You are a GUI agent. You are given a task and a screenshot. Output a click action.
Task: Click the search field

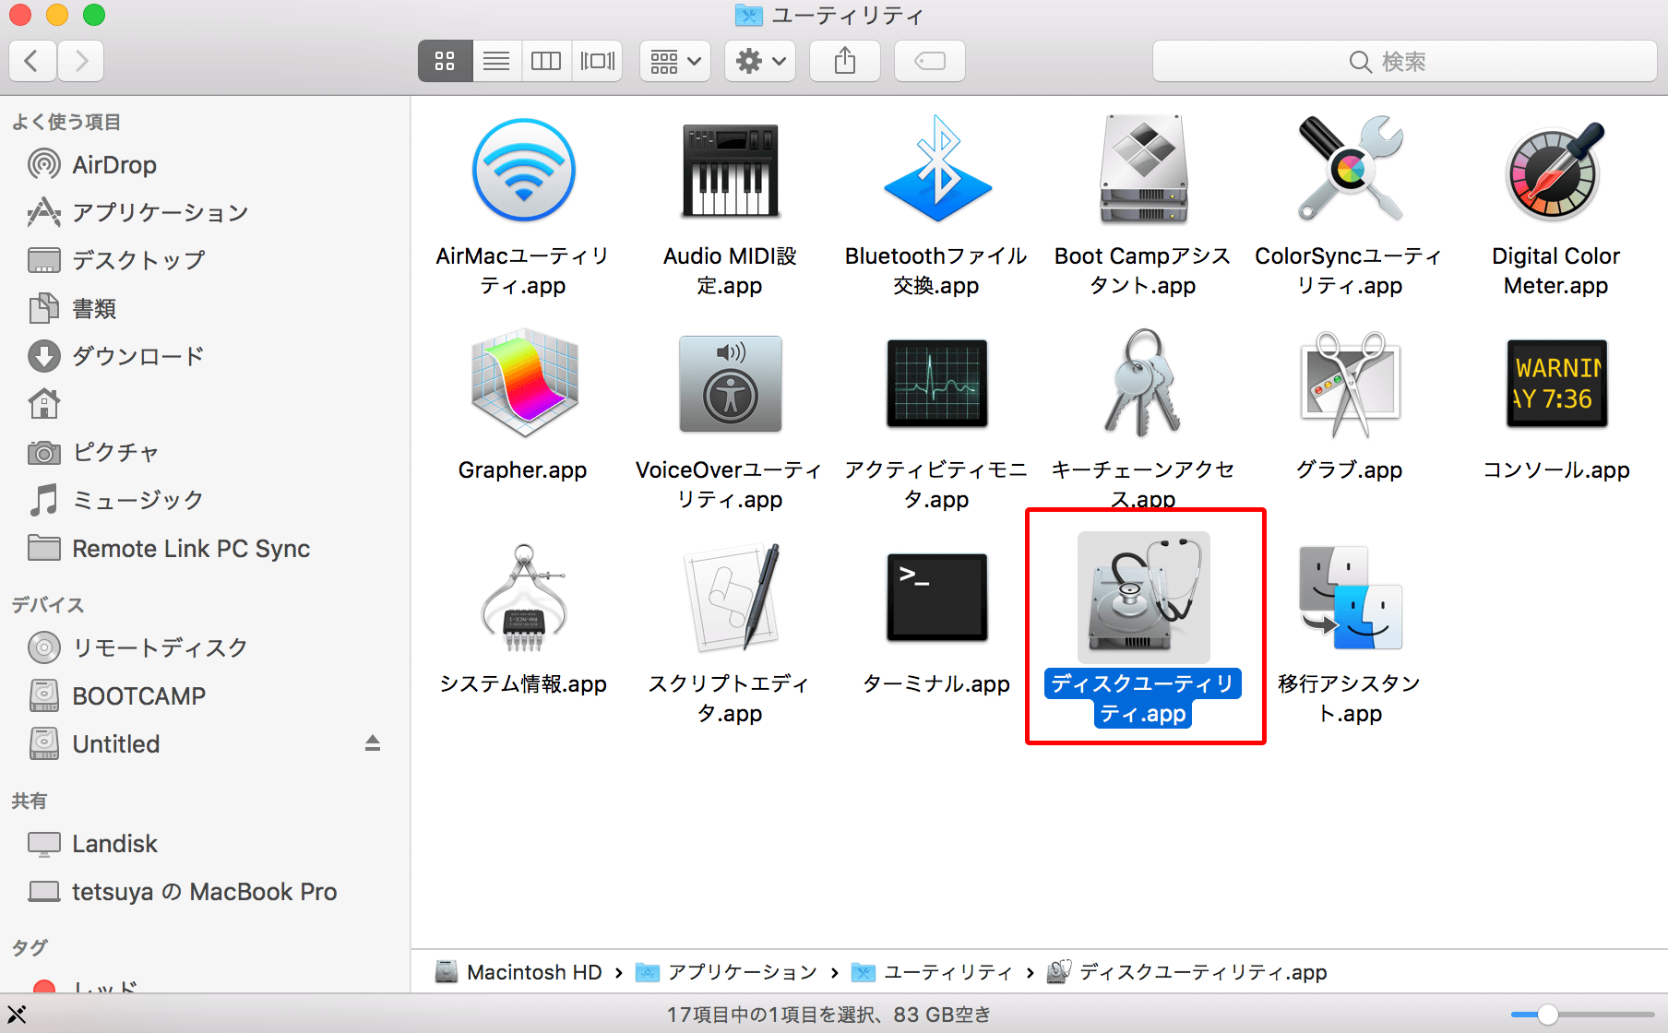click(x=1404, y=61)
